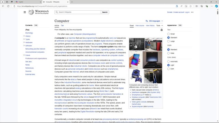The width and height of the screenshot is (219, 123).
Task: Select the Read view tab
Action: (131, 26)
